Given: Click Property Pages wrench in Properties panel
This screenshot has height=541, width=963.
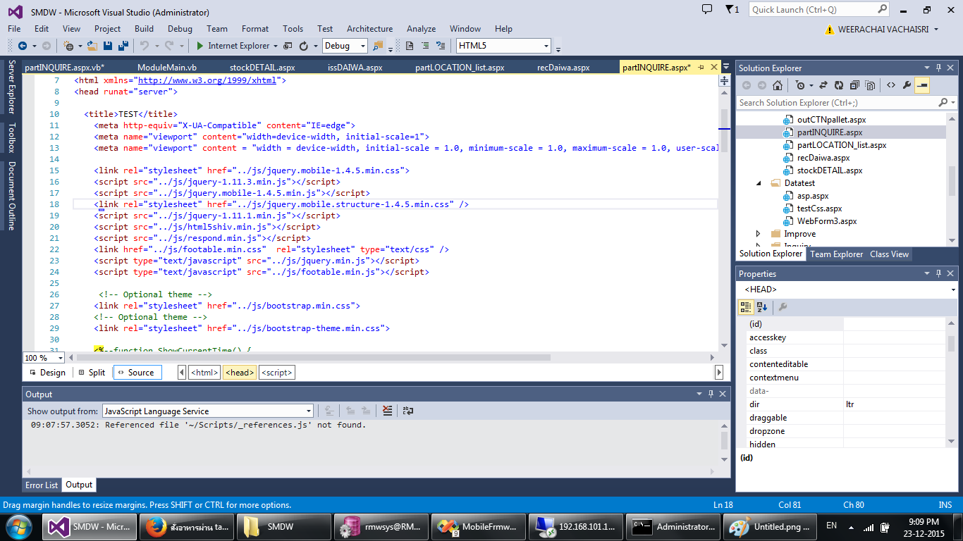Looking at the screenshot, I should [783, 307].
